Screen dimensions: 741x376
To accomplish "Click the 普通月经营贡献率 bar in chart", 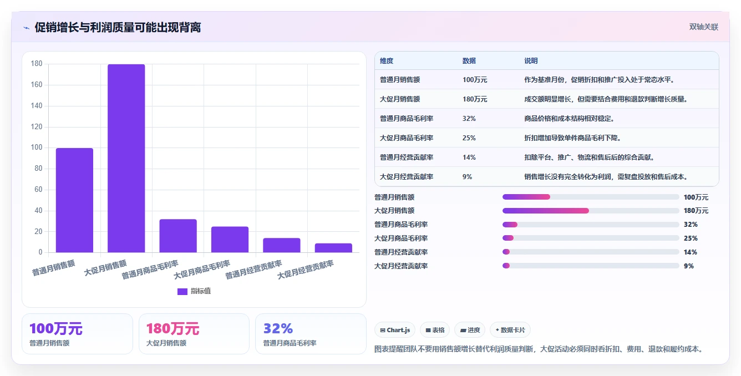I will [282, 245].
